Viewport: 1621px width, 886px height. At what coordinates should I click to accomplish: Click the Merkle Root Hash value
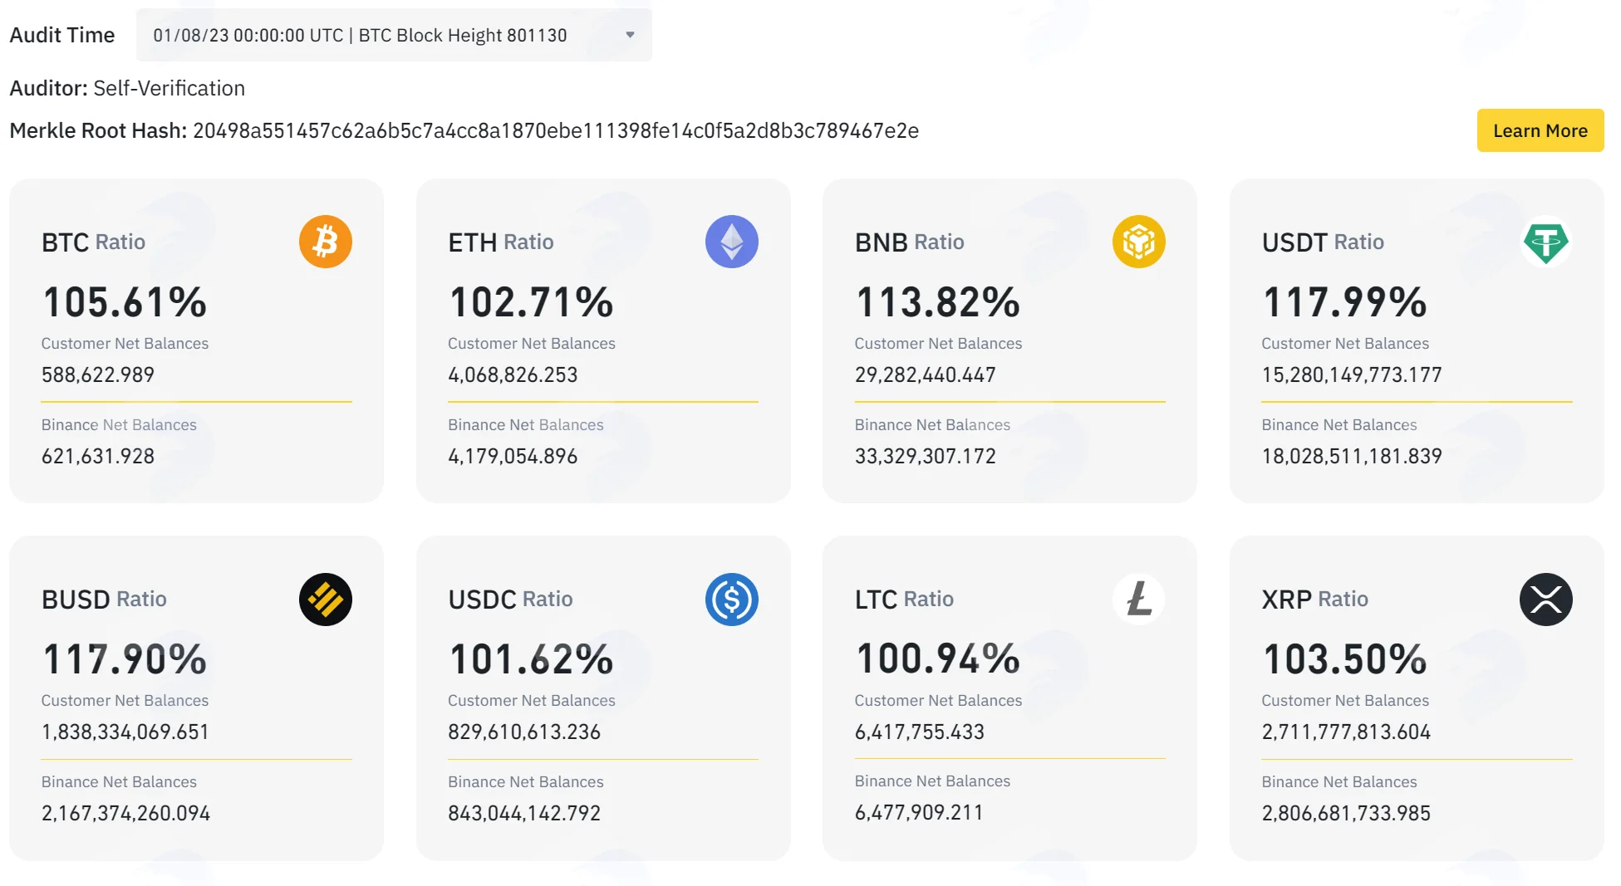coord(555,131)
